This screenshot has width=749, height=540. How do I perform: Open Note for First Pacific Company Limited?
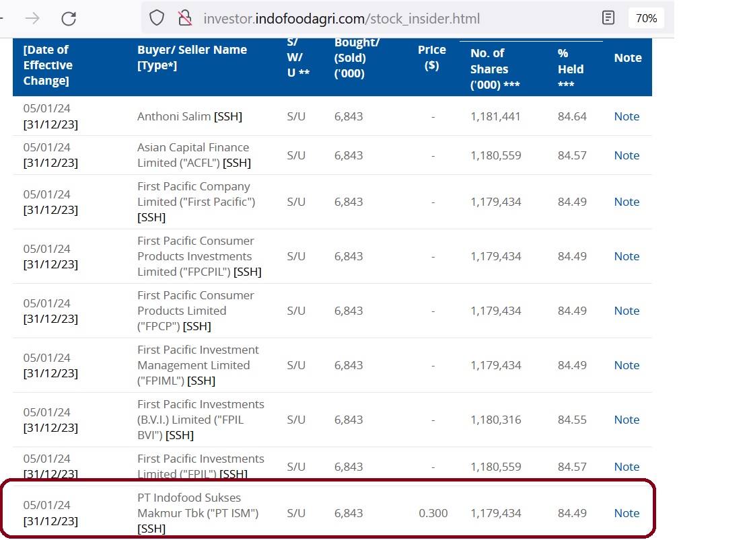626,202
